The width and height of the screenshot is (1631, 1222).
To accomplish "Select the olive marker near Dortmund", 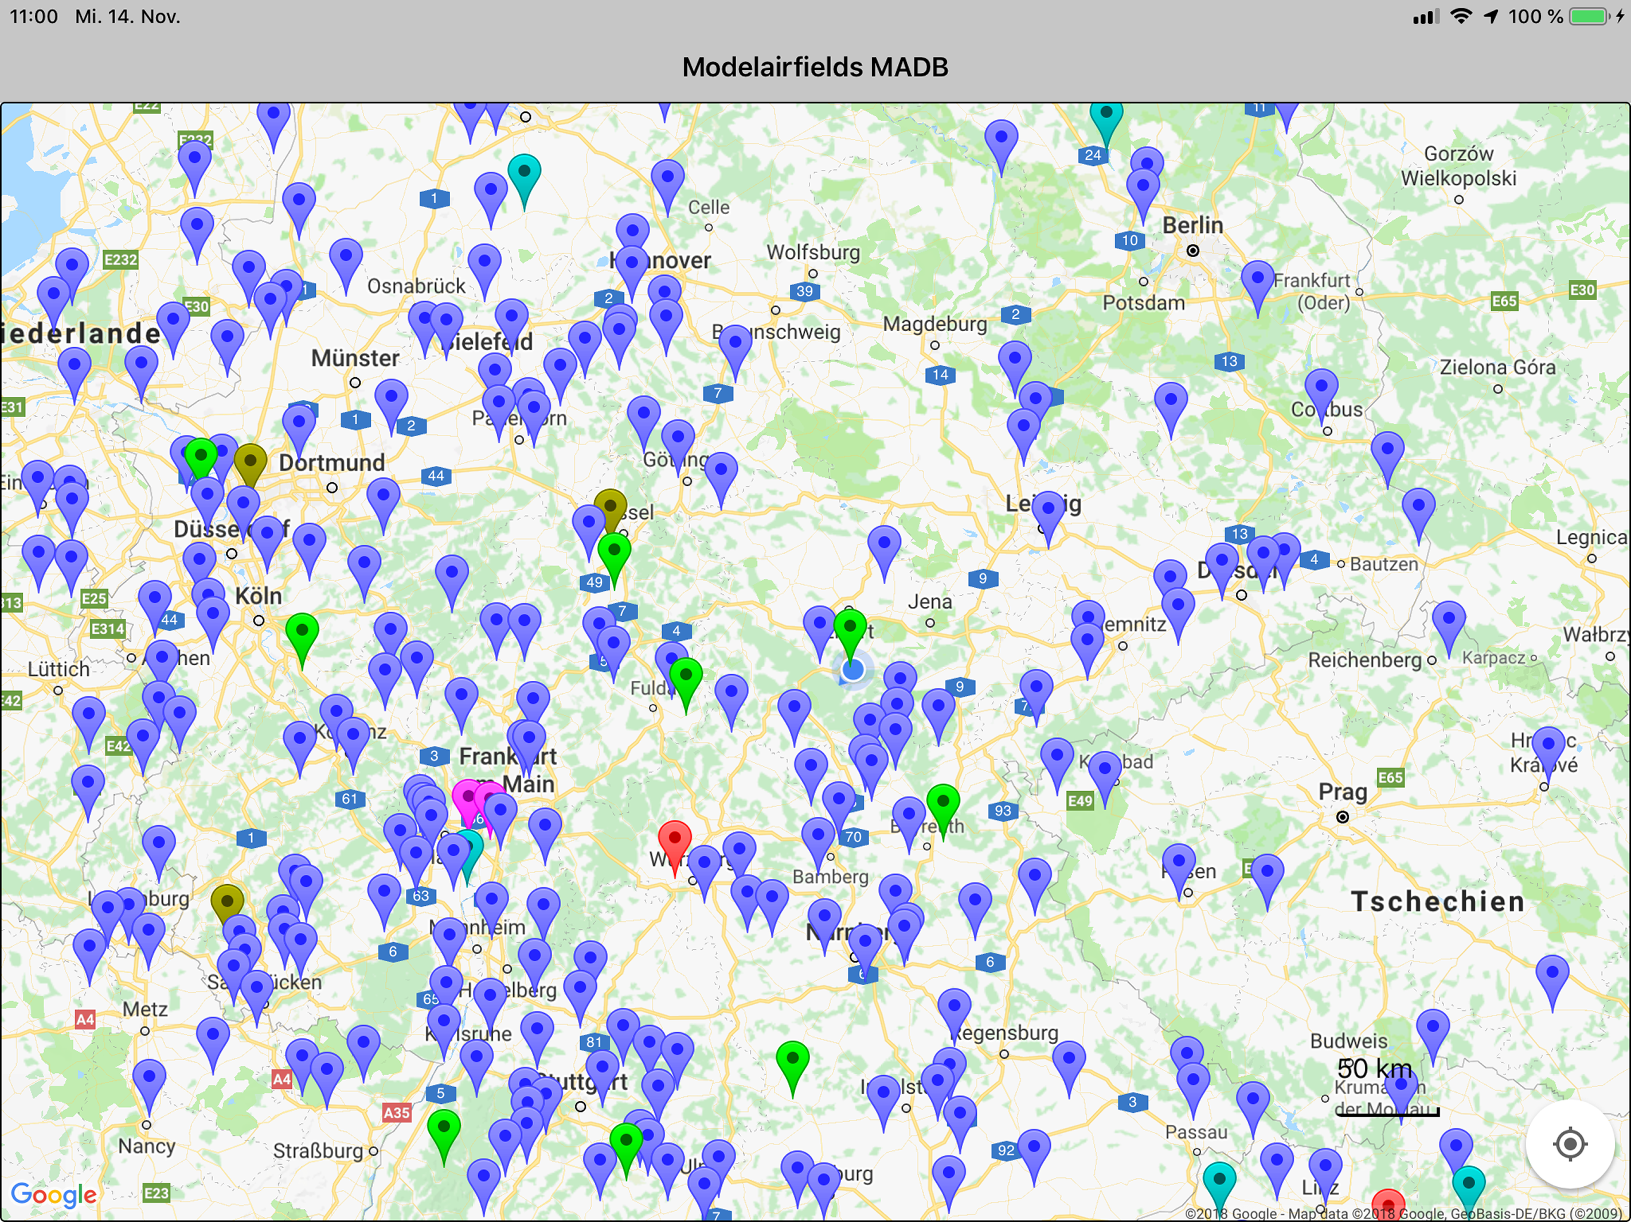I will coord(250,462).
